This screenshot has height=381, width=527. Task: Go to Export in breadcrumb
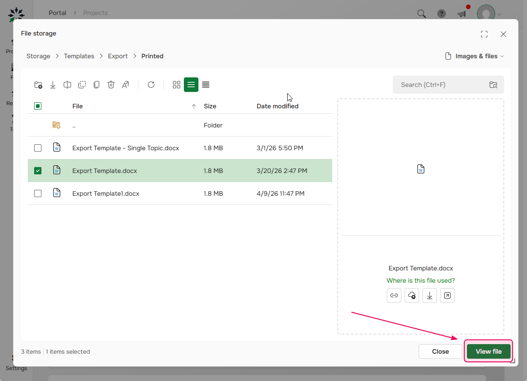117,56
